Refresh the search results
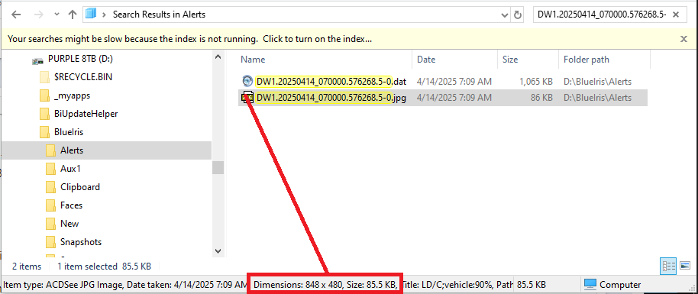Screen dimensions: 698x294 tap(517, 15)
